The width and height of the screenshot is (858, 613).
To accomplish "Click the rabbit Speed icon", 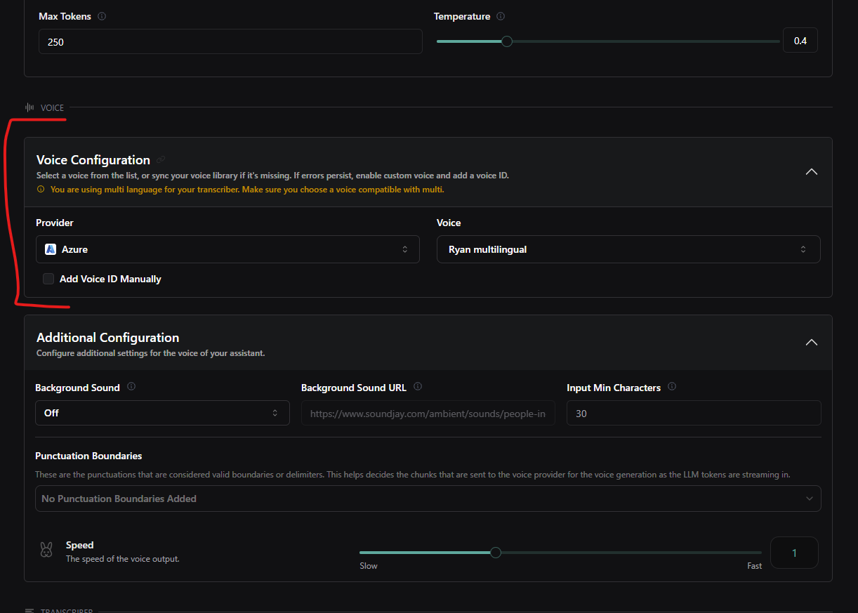I will coord(46,551).
